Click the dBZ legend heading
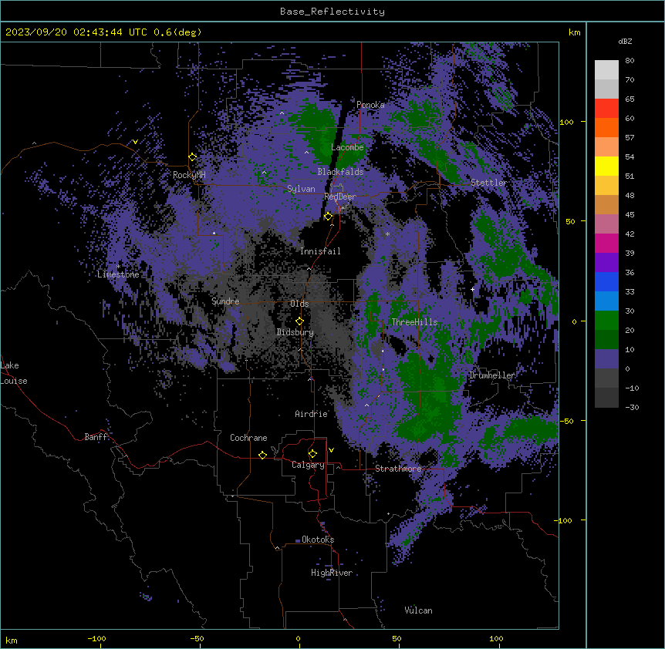The width and height of the screenshot is (665, 649). pos(625,41)
